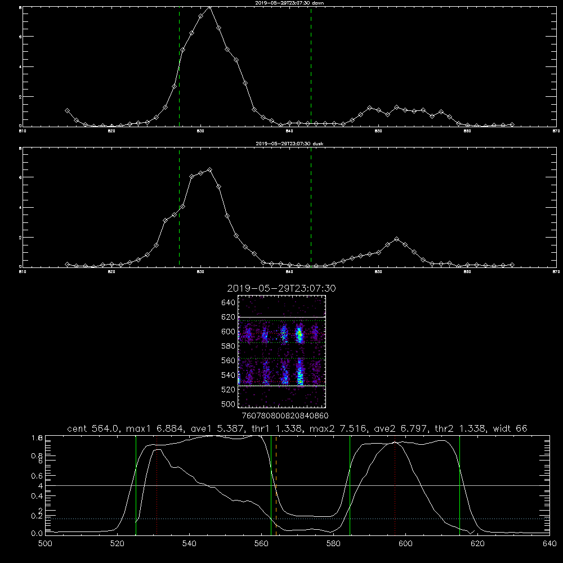Click the '580' tick label on bottom plot x-axis

tap(333, 544)
